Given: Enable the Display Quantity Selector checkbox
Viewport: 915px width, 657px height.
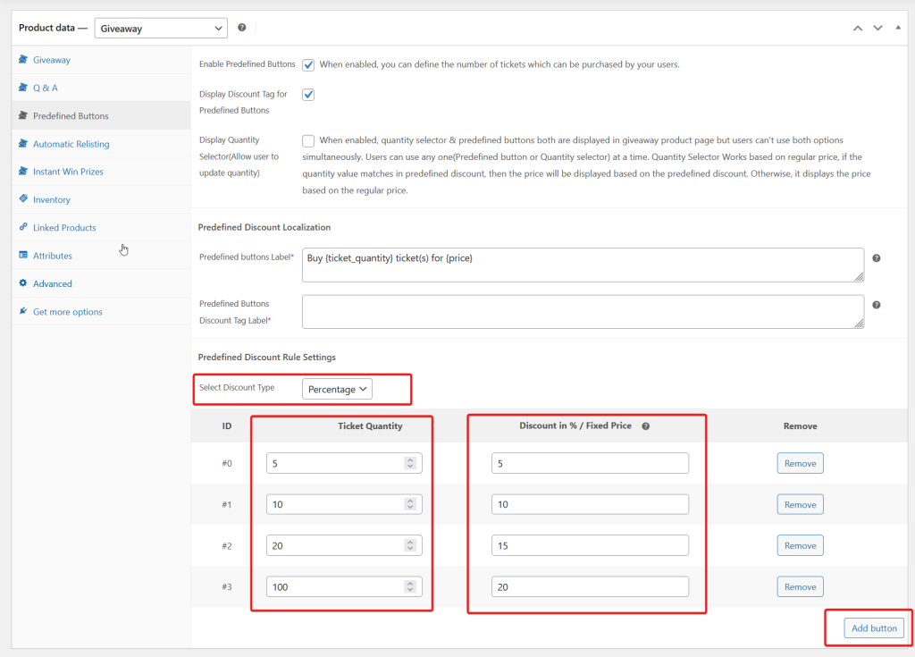Looking at the screenshot, I should tap(308, 140).
